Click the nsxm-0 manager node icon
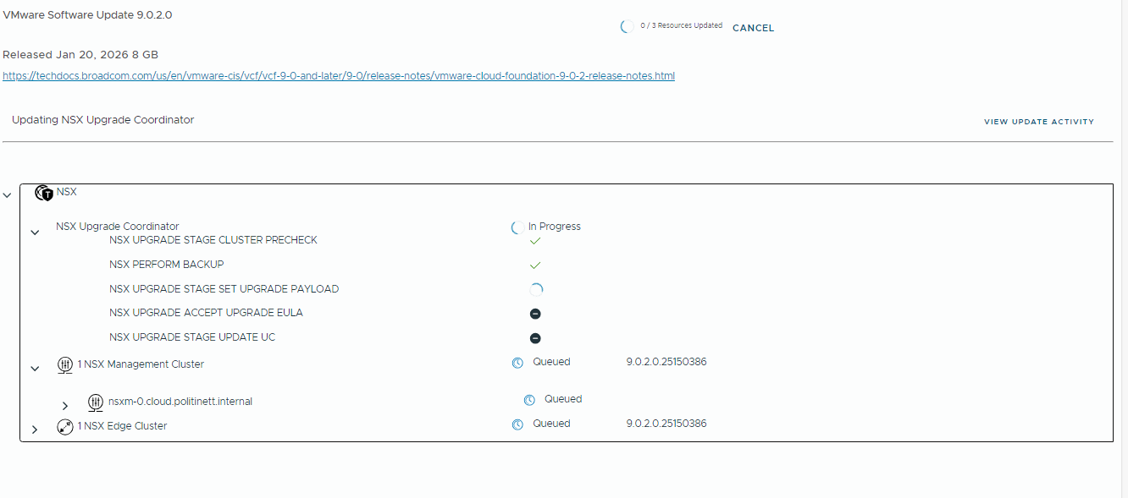The height and width of the screenshot is (498, 1128). point(96,402)
